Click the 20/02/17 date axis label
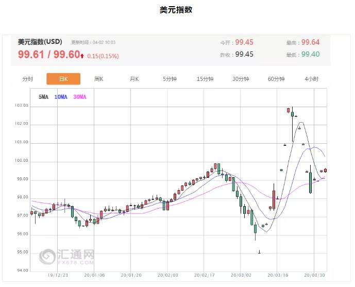This screenshot has width=355, height=287. 204,275
